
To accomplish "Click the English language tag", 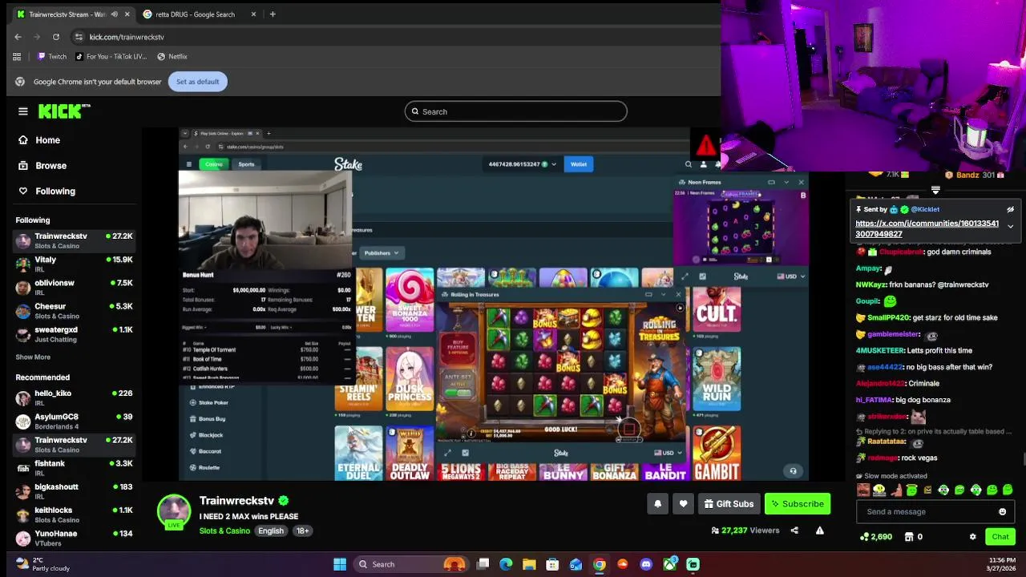I will (271, 531).
